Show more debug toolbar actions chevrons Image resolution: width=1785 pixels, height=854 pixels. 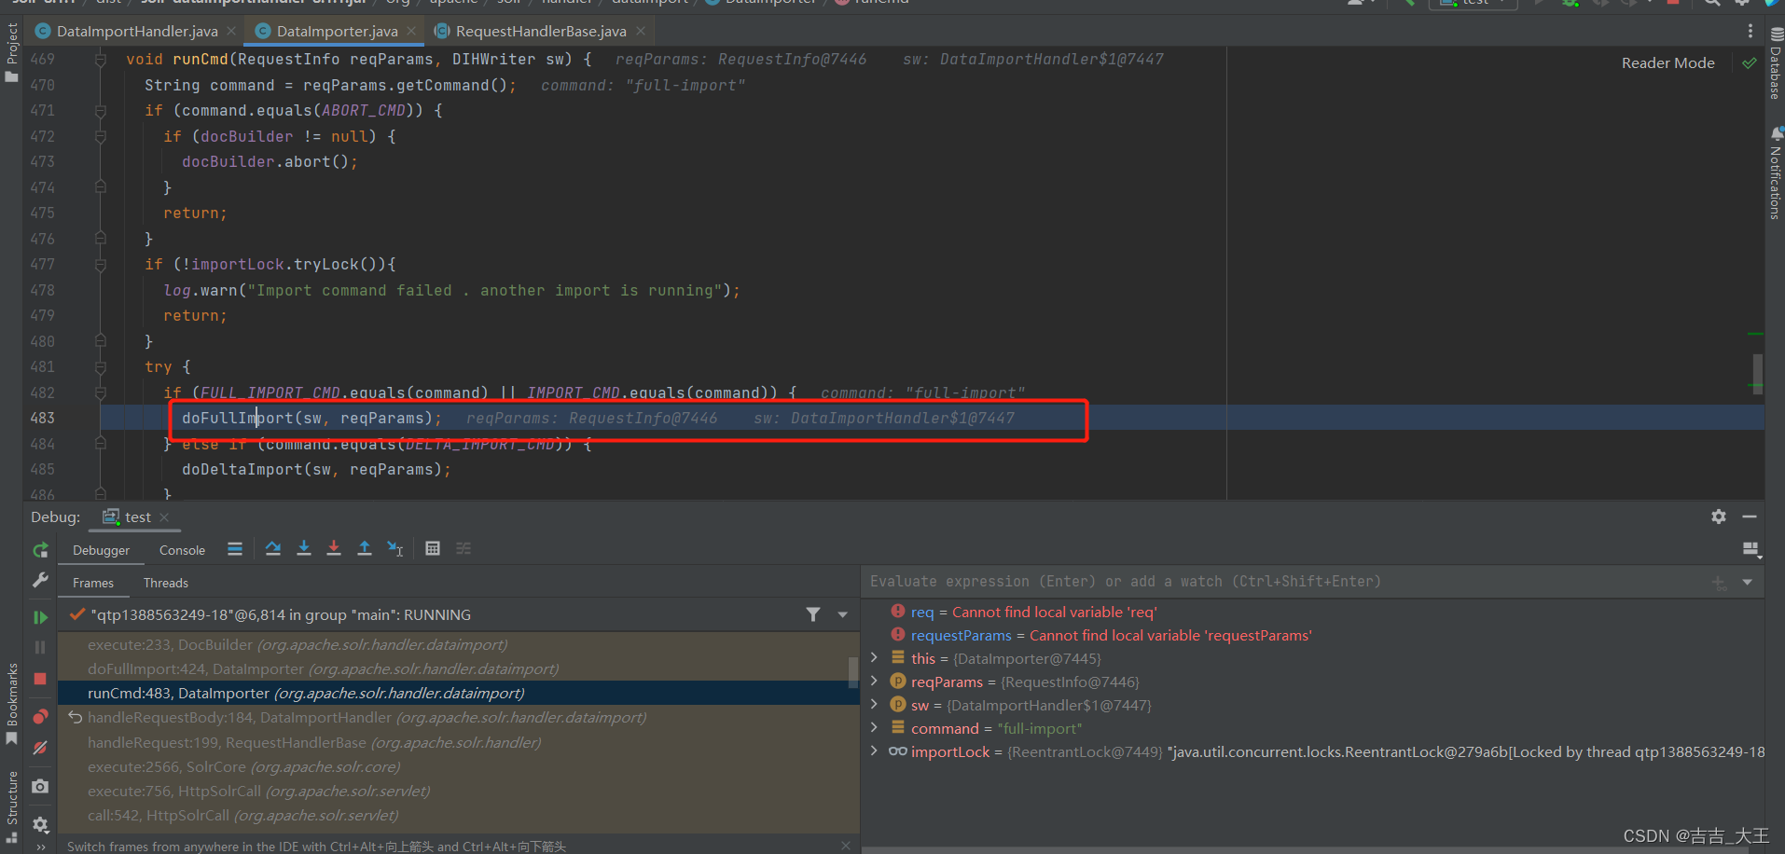tap(40, 847)
